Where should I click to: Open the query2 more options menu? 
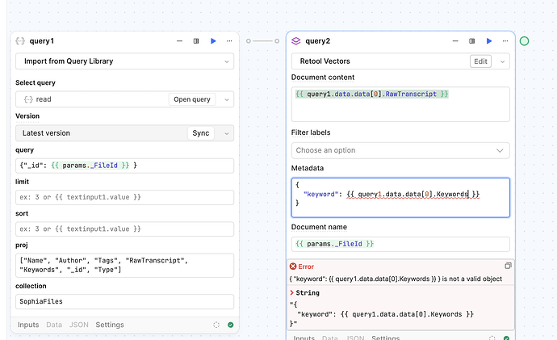pos(505,41)
